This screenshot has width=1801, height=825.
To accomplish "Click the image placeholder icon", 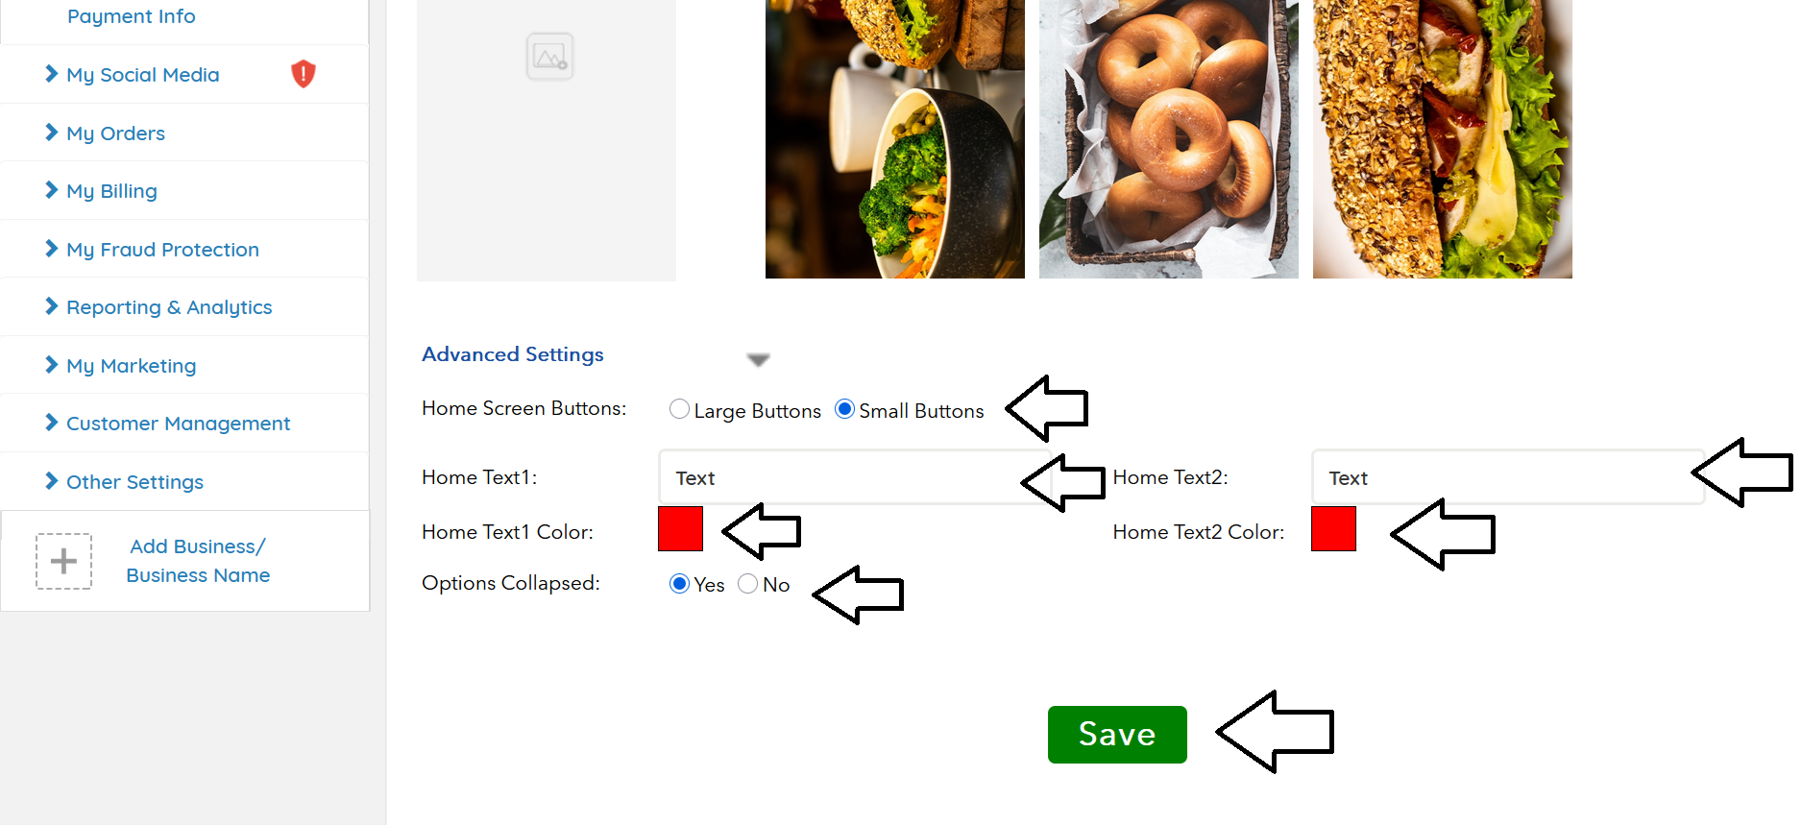I will 549,57.
